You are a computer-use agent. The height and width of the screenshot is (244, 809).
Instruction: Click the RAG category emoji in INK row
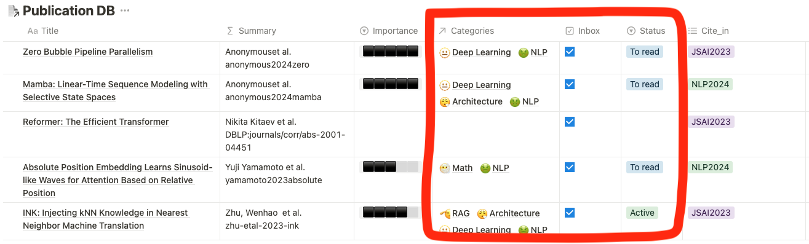pyautogui.click(x=445, y=213)
